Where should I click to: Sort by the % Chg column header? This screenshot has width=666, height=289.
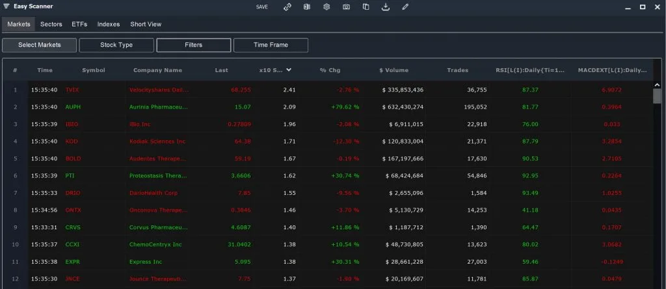tap(330, 70)
